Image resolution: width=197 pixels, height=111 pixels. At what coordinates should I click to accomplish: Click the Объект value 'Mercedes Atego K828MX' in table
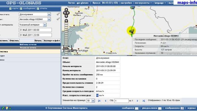tap(107, 62)
